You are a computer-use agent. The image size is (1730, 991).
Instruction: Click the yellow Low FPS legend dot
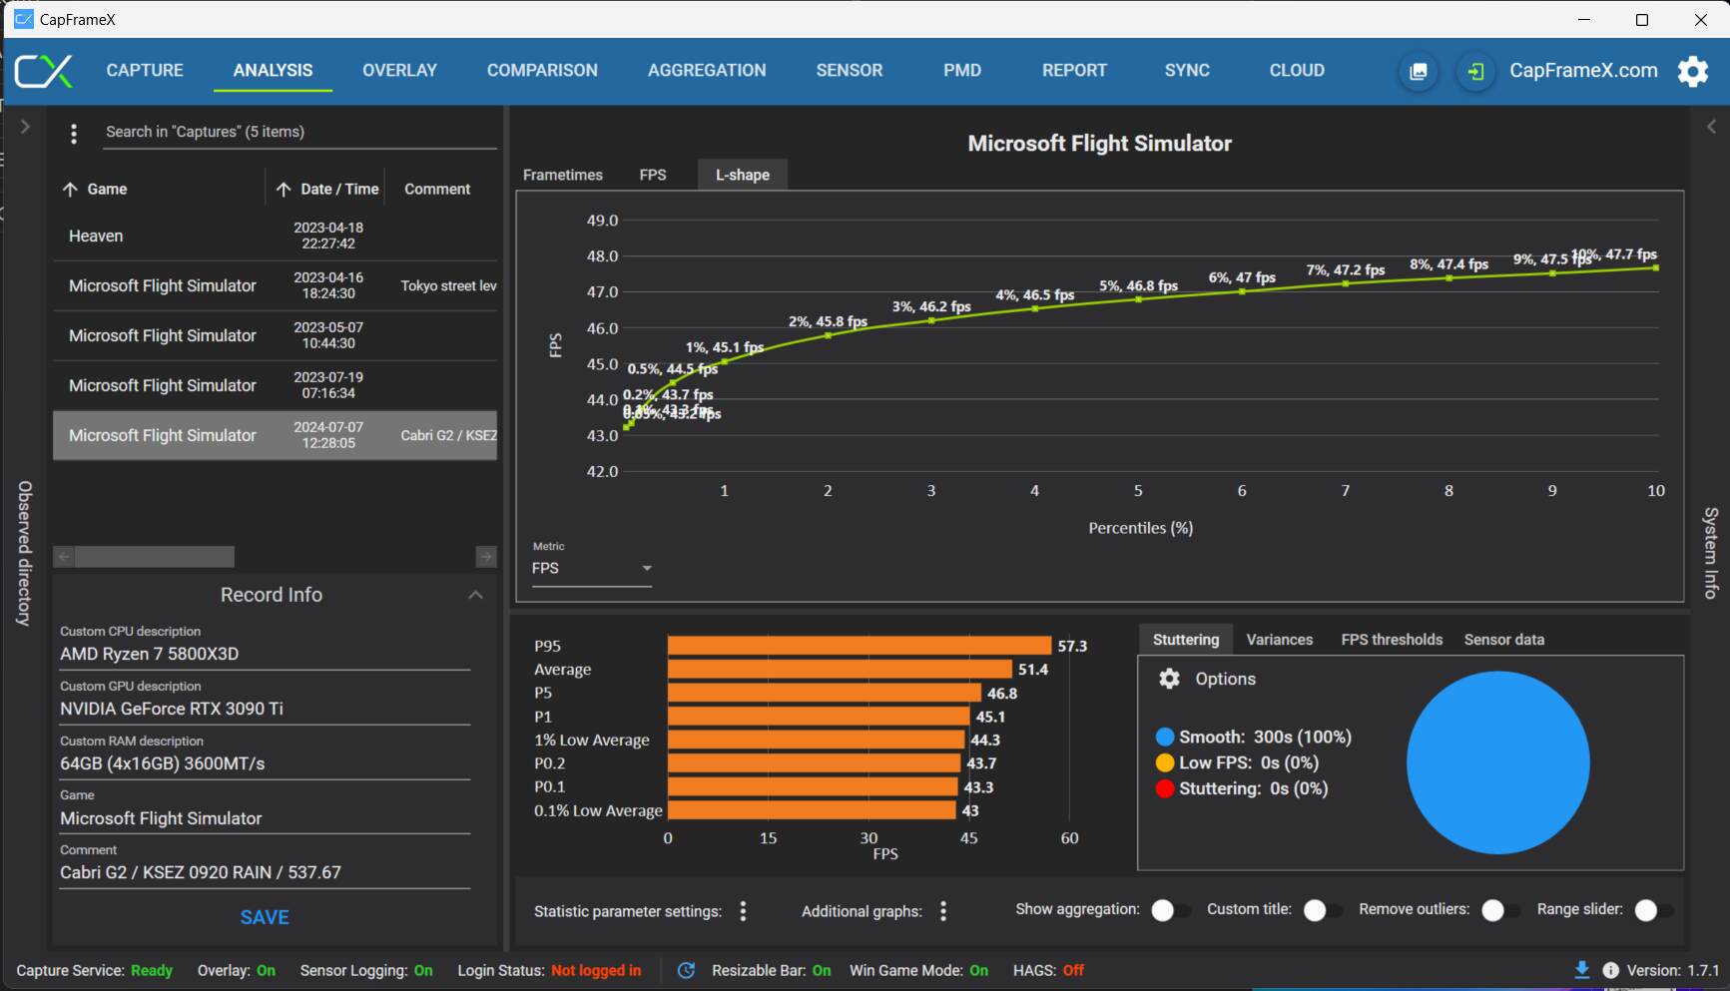point(1165,763)
